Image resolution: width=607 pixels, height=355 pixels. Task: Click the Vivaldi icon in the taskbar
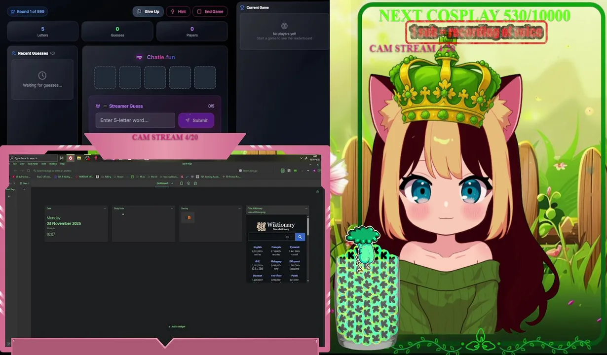tap(71, 158)
